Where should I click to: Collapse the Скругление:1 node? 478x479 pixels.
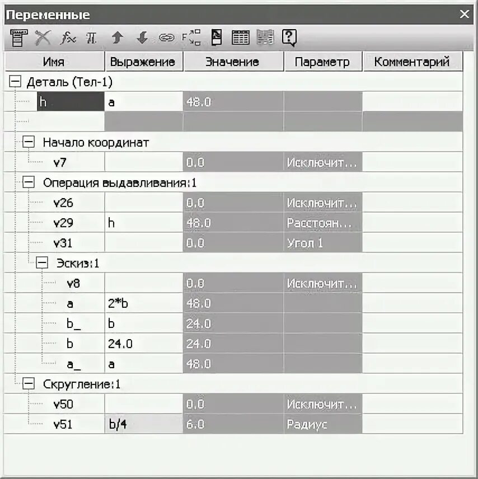pyautogui.click(x=29, y=384)
